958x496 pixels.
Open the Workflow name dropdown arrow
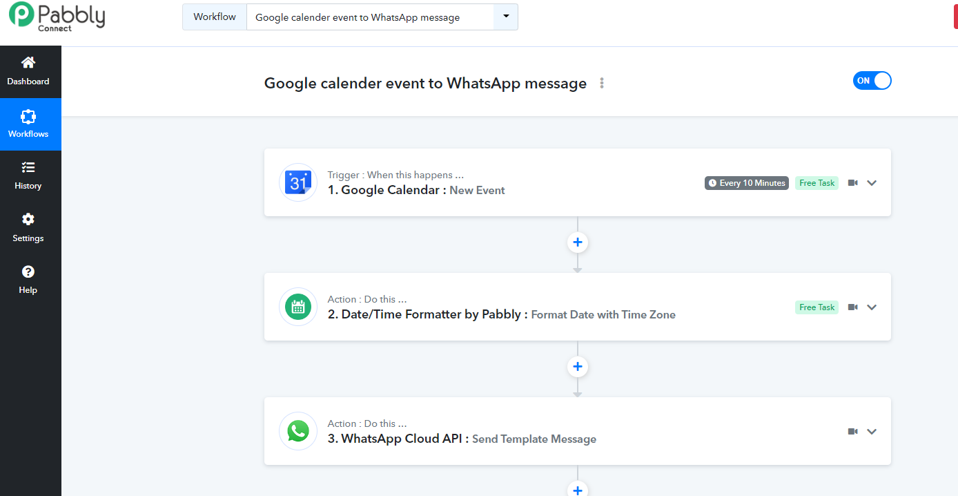[506, 17]
